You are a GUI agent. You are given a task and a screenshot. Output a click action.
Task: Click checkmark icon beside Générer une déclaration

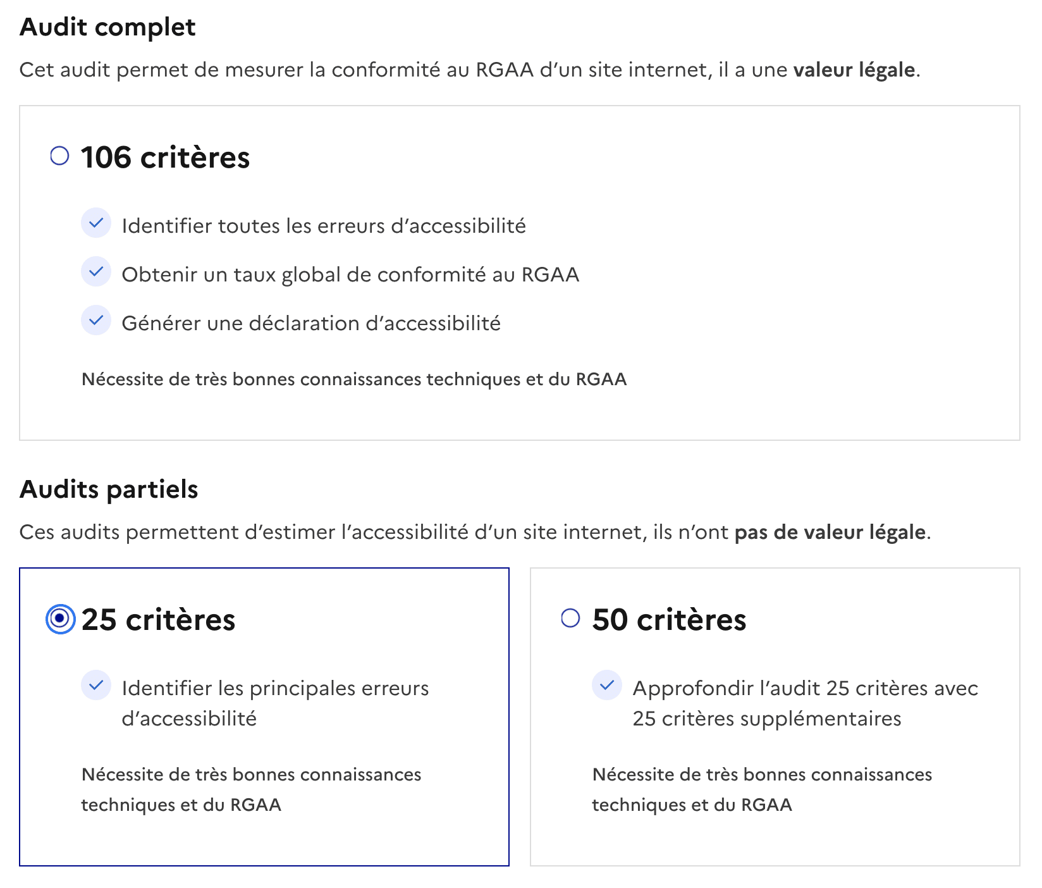click(96, 321)
